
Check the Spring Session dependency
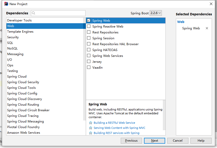tap(89, 38)
